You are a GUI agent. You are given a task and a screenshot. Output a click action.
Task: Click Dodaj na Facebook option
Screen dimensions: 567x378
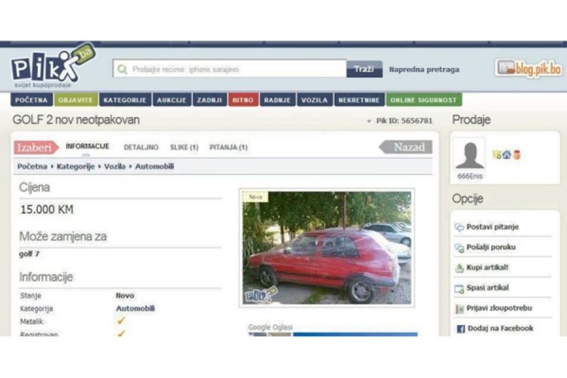[500, 328]
